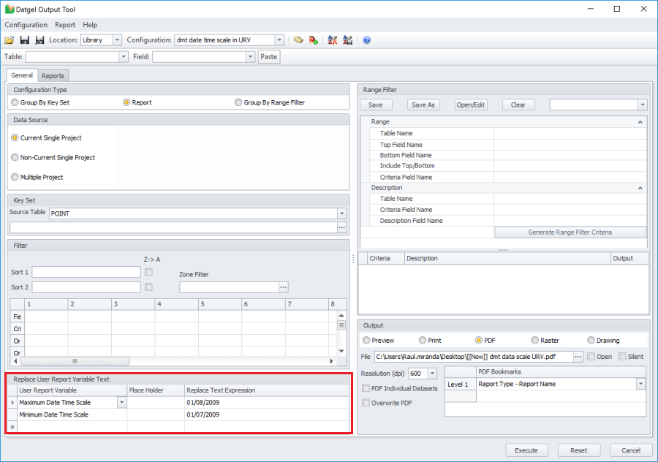Click the Sort 1 input field

point(86,272)
